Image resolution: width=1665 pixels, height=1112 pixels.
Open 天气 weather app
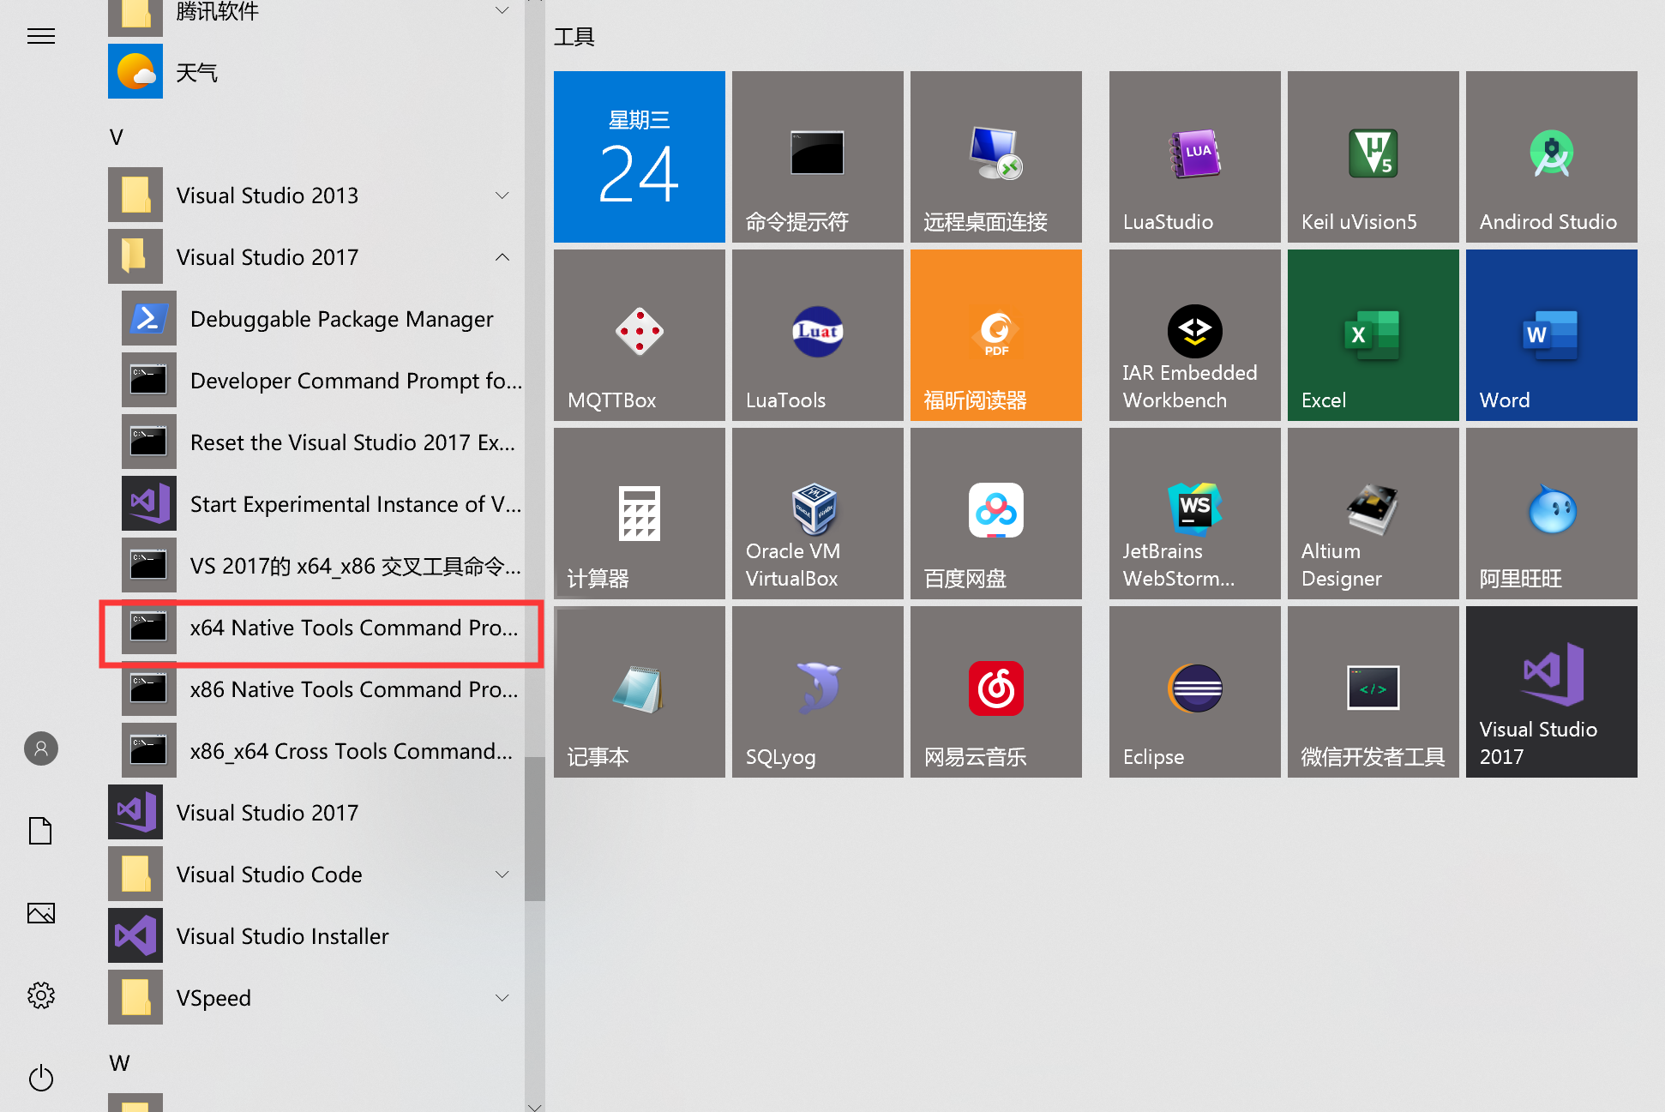[x=315, y=72]
